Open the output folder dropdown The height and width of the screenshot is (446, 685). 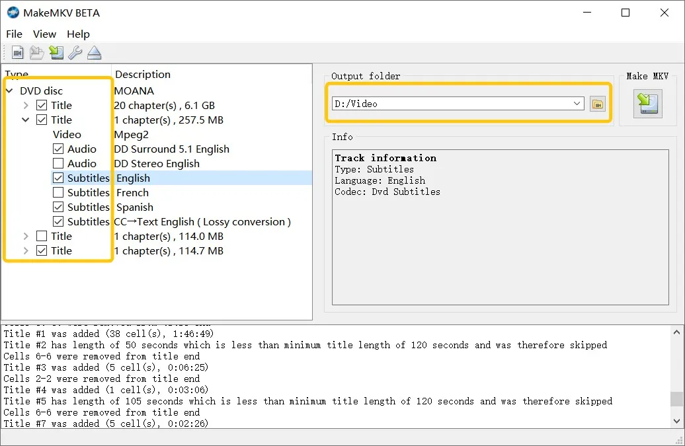(x=577, y=104)
